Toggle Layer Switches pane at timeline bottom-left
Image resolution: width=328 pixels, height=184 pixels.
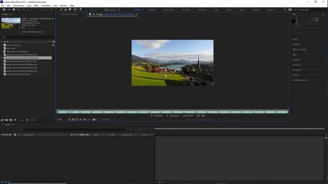2,182
